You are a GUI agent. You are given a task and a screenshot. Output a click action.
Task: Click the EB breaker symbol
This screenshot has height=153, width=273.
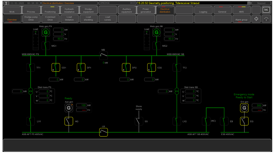[224, 121]
